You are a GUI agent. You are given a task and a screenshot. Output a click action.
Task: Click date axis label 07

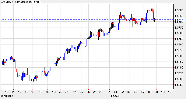tap(143, 92)
